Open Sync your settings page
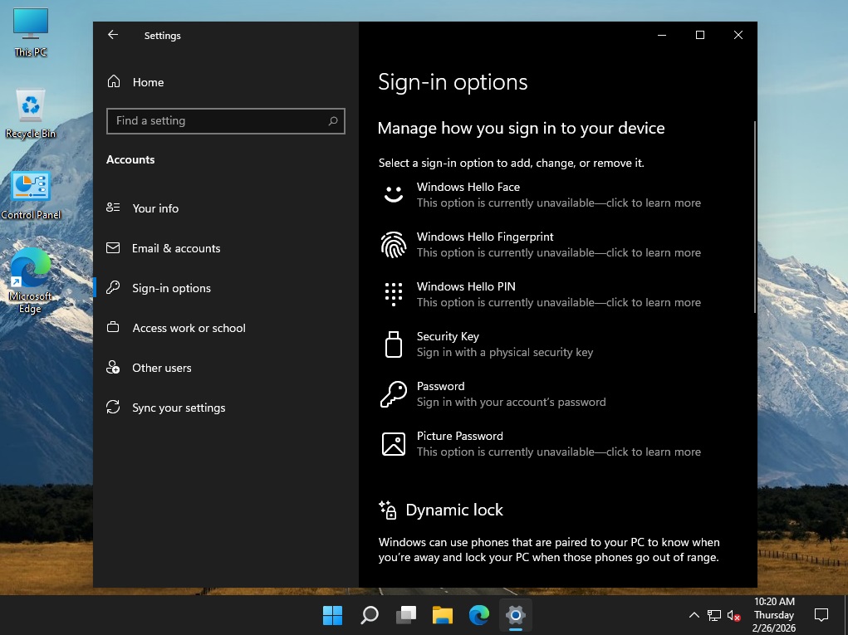 click(x=179, y=408)
